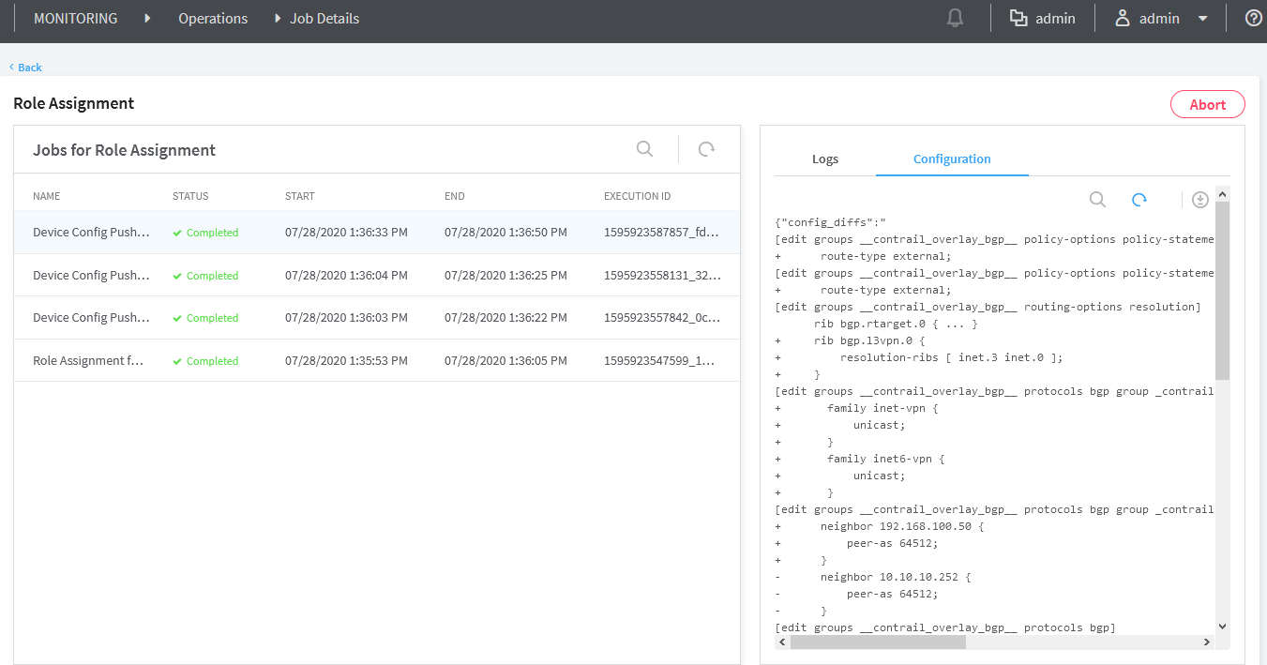Click the horizontal scrollbar in configuration view
Image resolution: width=1267 pixels, height=665 pixels.
tap(877, 642)
